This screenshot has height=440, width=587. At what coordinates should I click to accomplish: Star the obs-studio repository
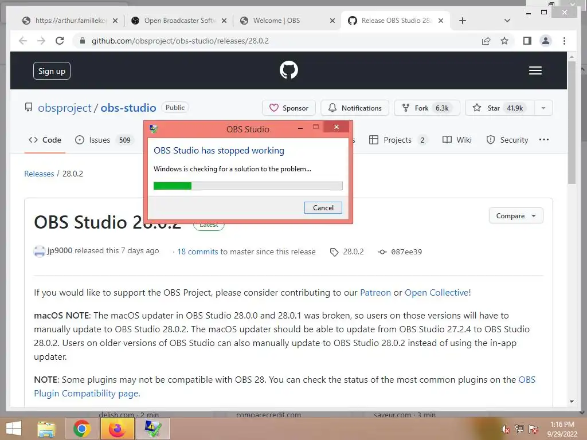tap(499, 108)
